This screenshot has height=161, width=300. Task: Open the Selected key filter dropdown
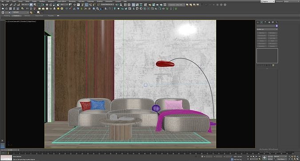pyautogui.click(x=280, y=157)
